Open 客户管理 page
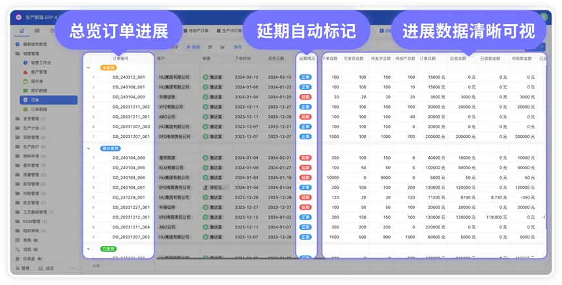Screen dimensions: 562x285 [38, 72]
